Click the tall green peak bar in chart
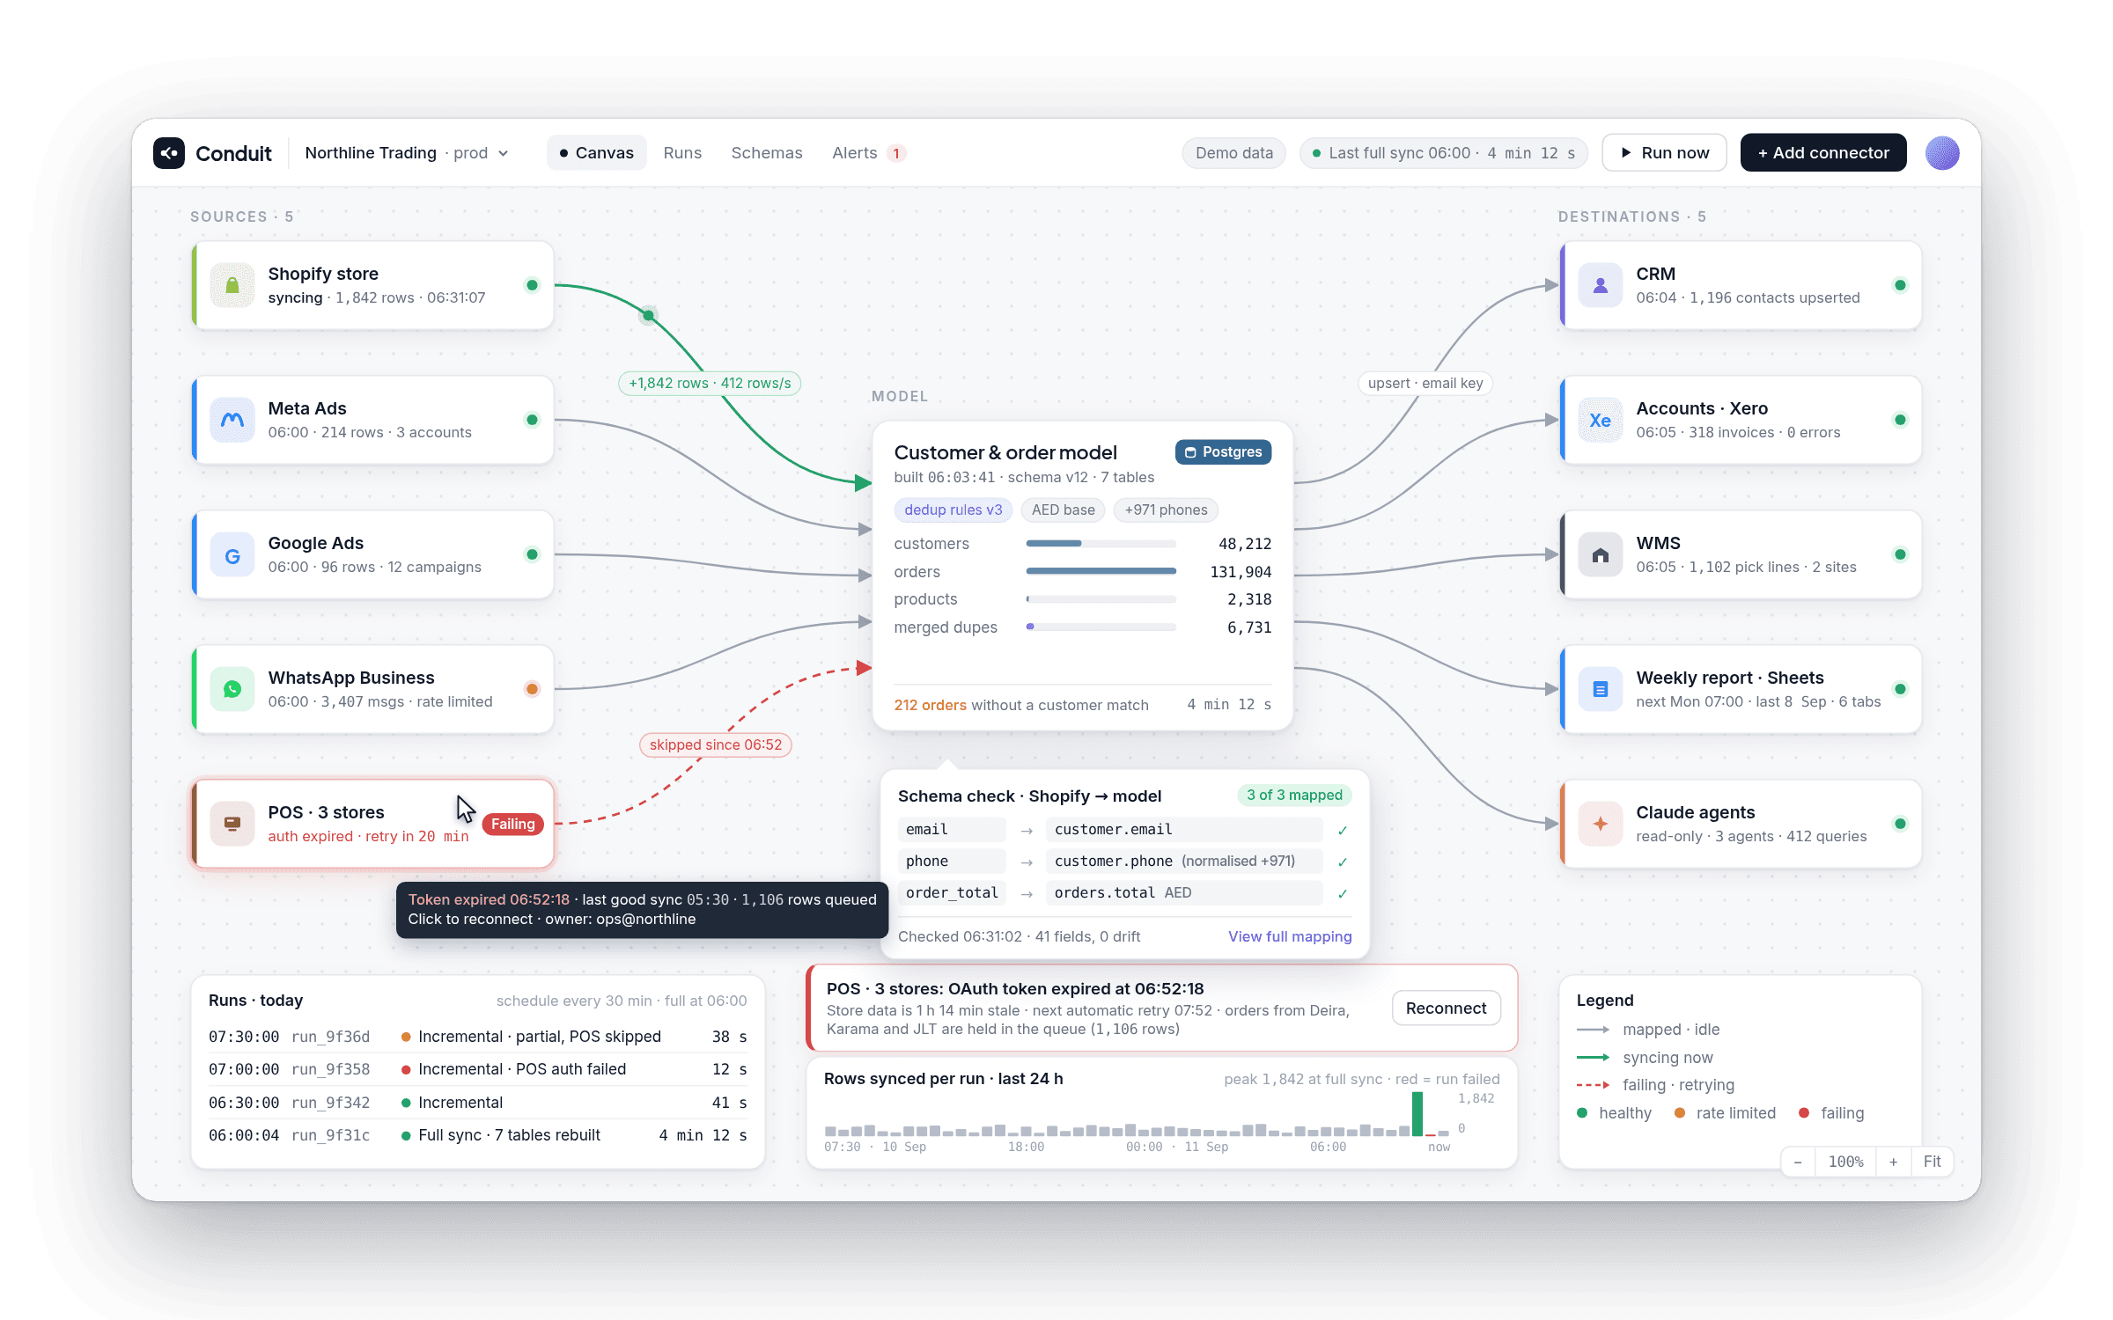2113x1320 pixels. [1417, 1114]
